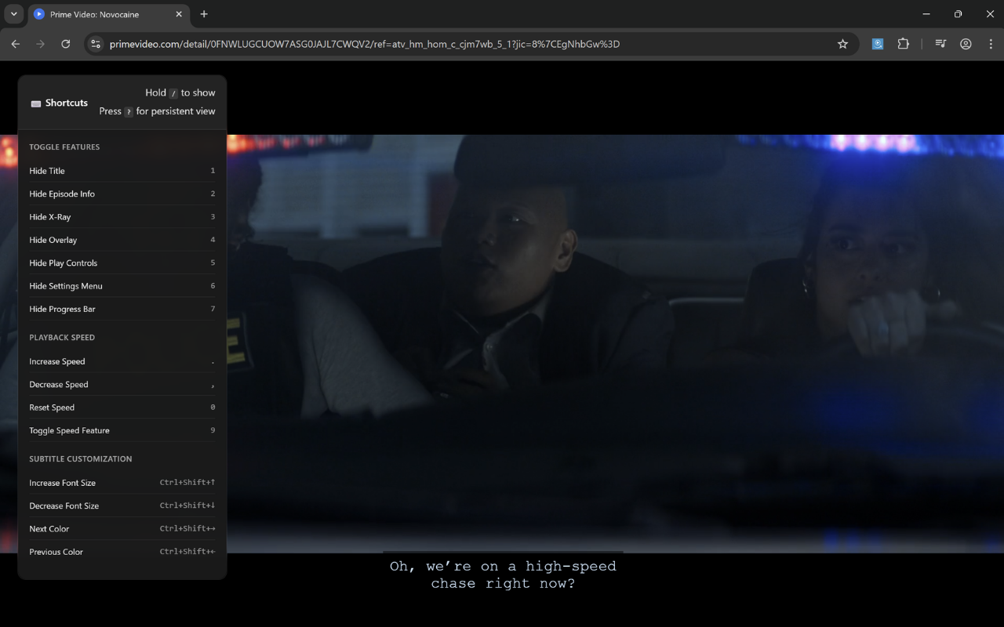Screen dimensions: 1004x627
Task: Select the Prime Video: Novocaine tab
Action: tap(94, 13)
